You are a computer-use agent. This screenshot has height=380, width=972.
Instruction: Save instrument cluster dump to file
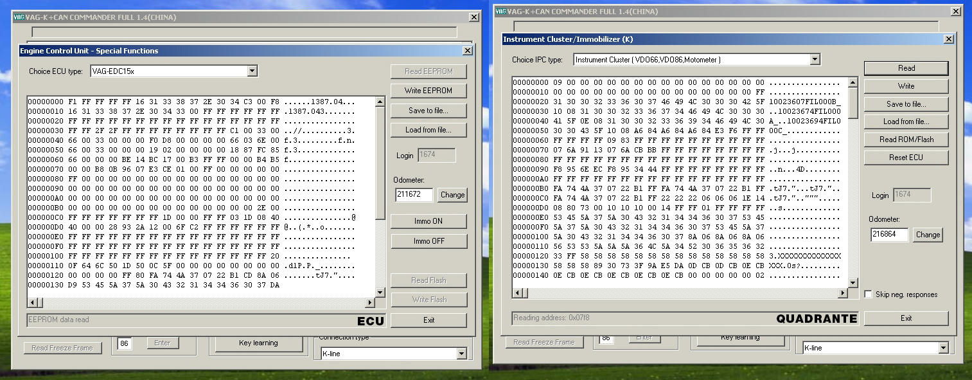pyautogui.click(x=906, y=104)
